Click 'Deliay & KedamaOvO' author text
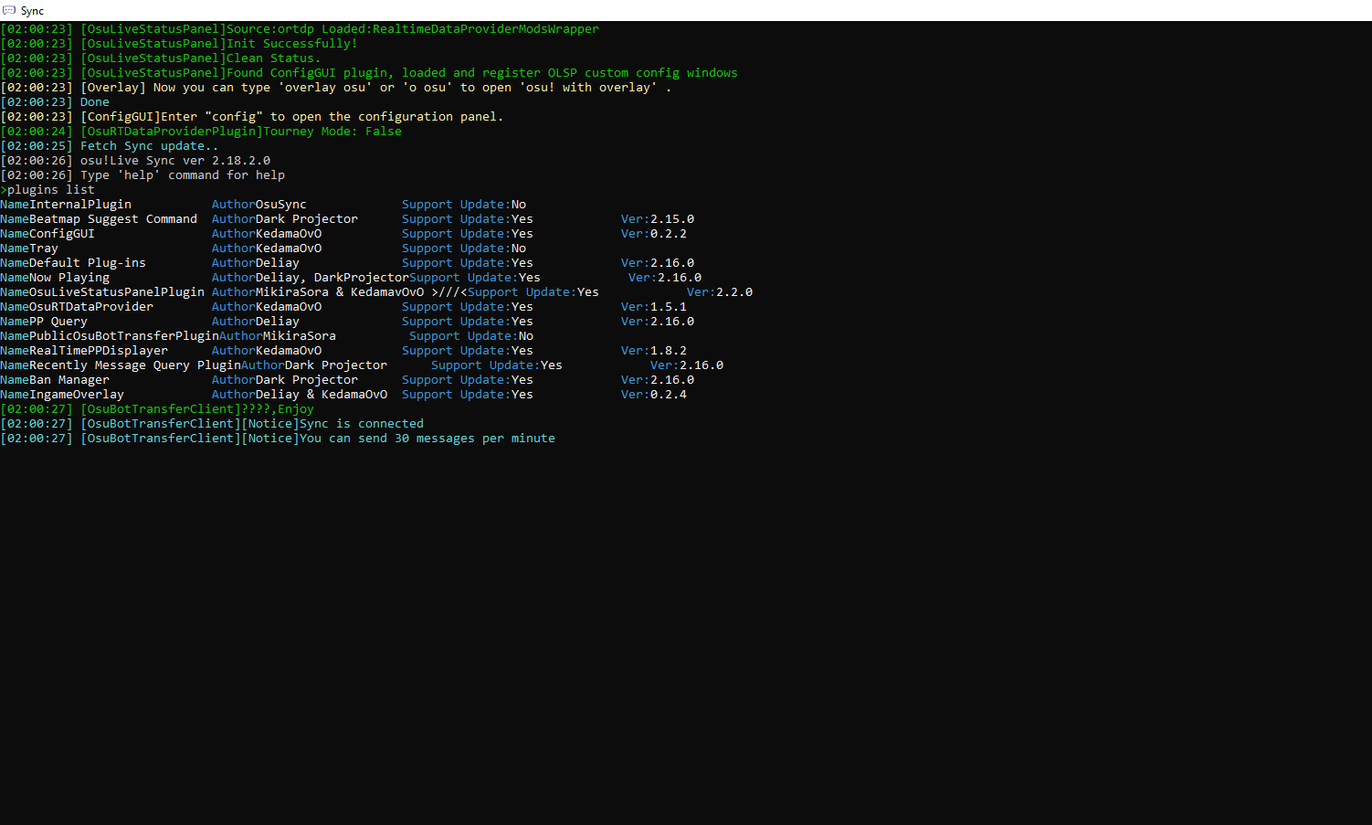This screenshot has height=825, width=1372. 322,395
